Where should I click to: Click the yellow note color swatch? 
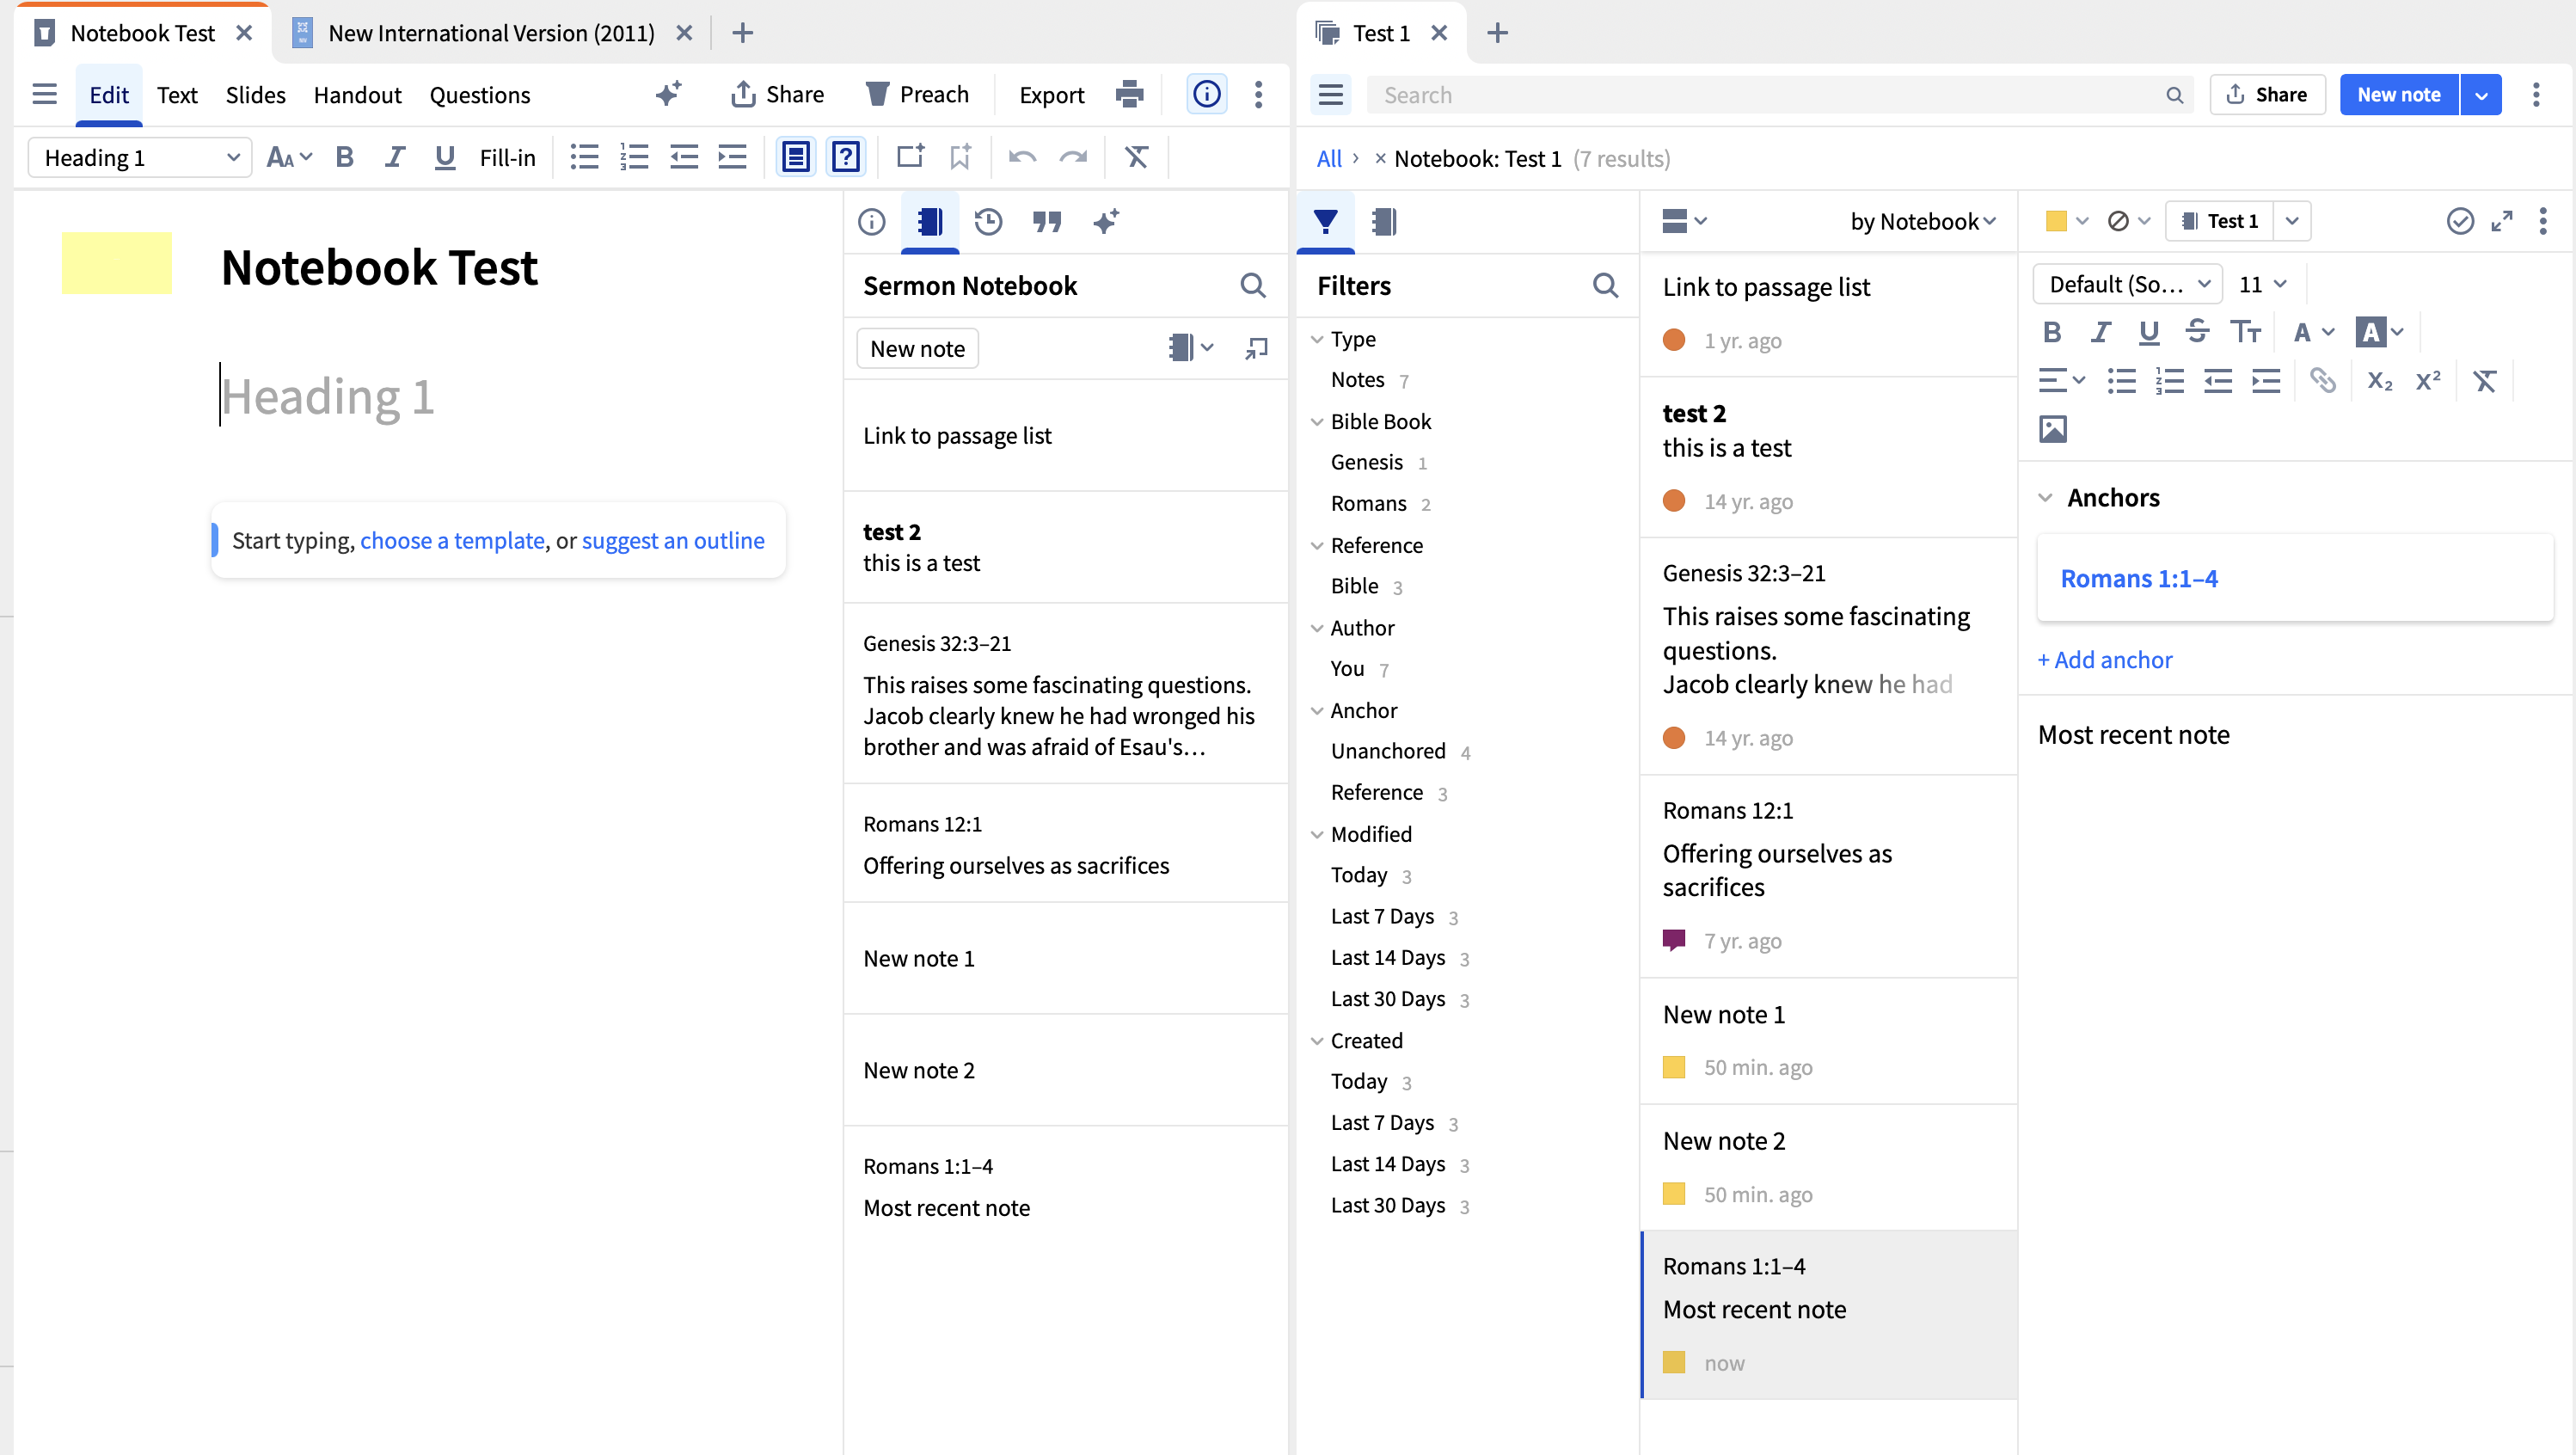click(x=2055, y=221)
